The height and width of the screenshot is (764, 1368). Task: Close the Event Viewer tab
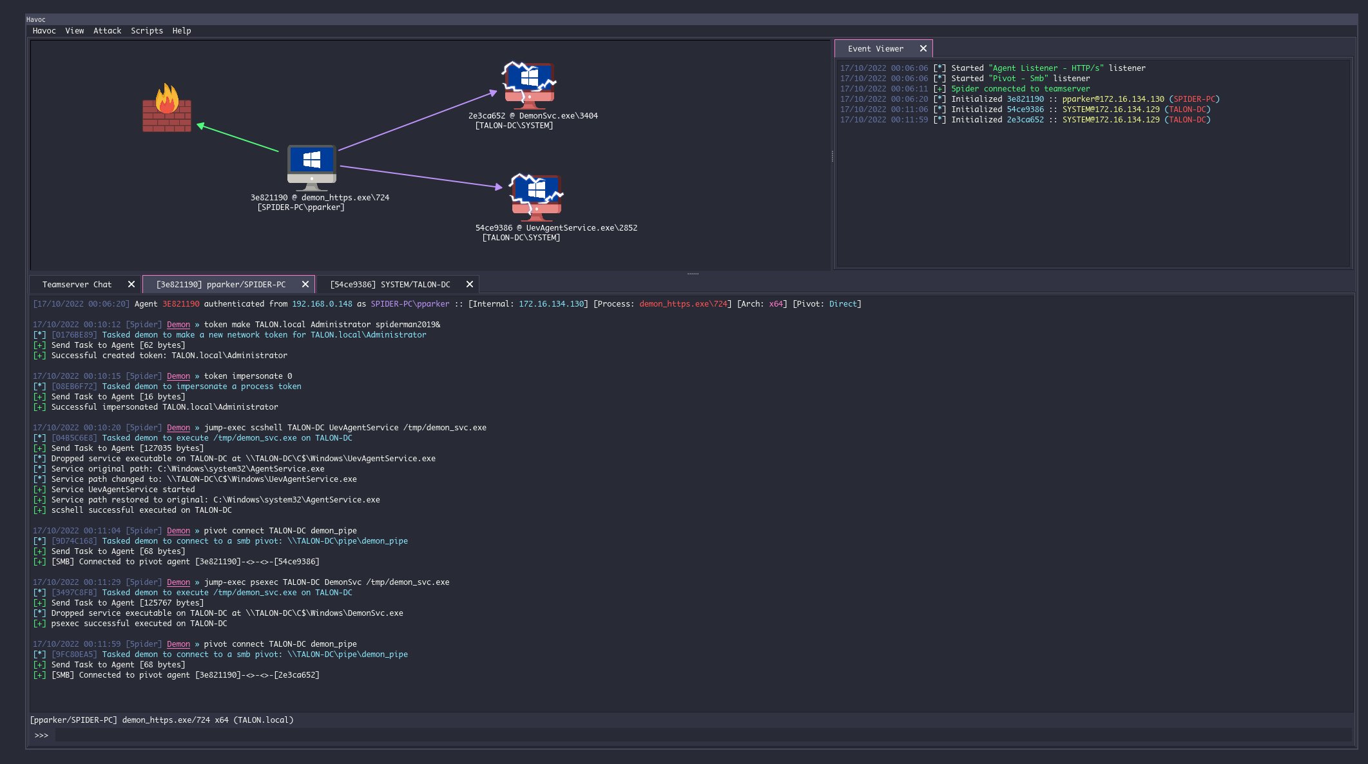(923, 48)
